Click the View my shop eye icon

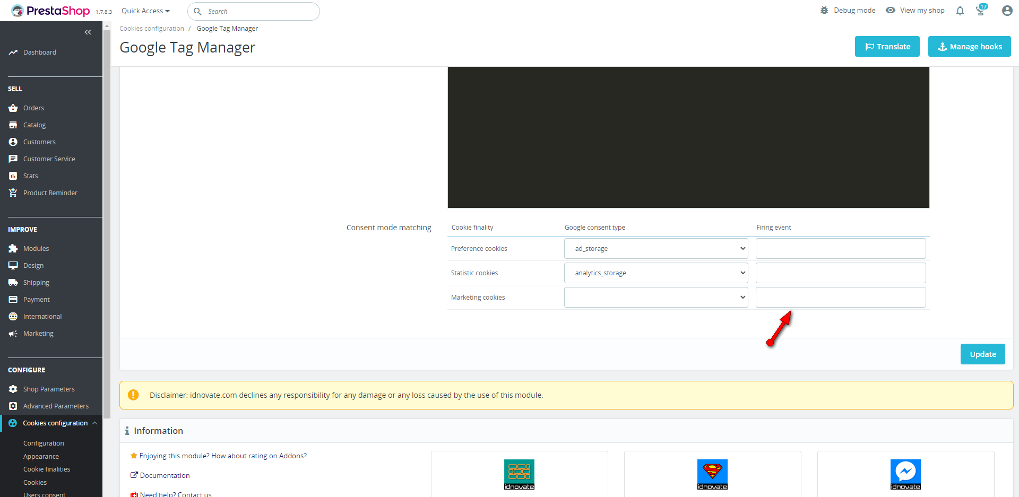coord(891,11)
